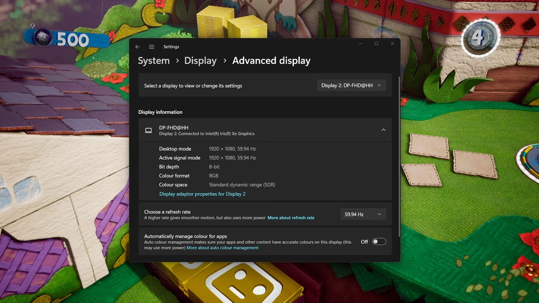Click the monitor icon beside DP-FHD@HH
The image size is (539, 303).
(148, 130)
